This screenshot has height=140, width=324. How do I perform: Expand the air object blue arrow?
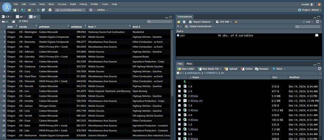pyautogui.click(x=178, y=35)
